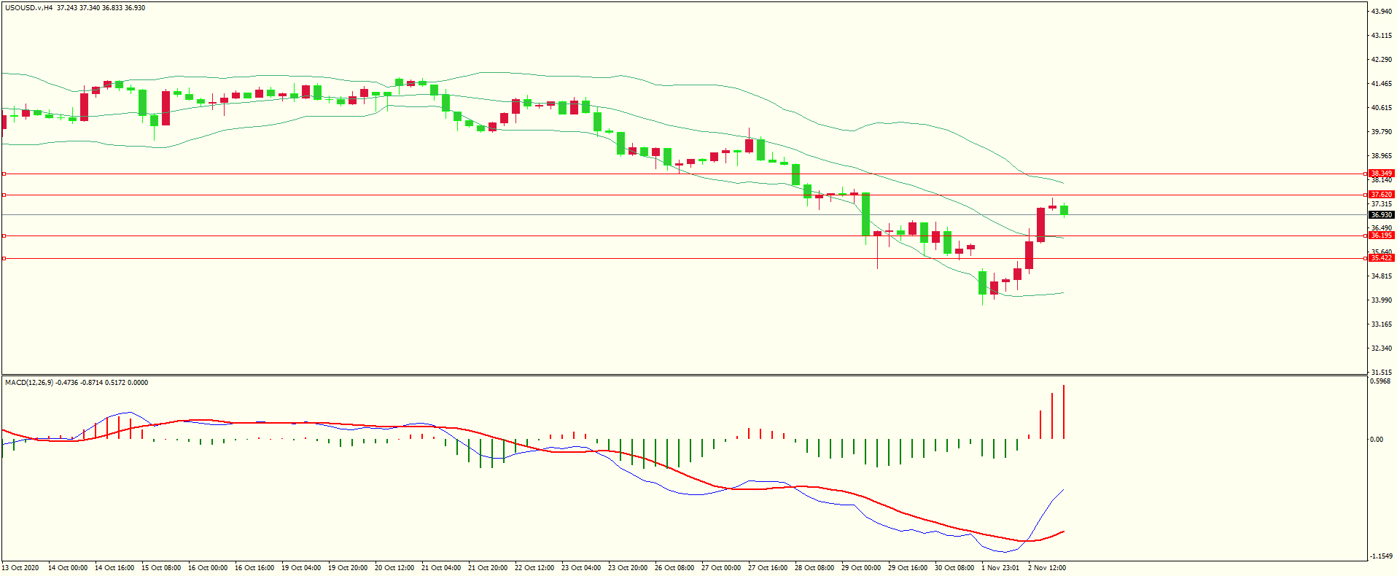This screenshot has height=576, width=1397.
Task: Click the 42.290 price axis value
Action: (x=1381, y=60)
